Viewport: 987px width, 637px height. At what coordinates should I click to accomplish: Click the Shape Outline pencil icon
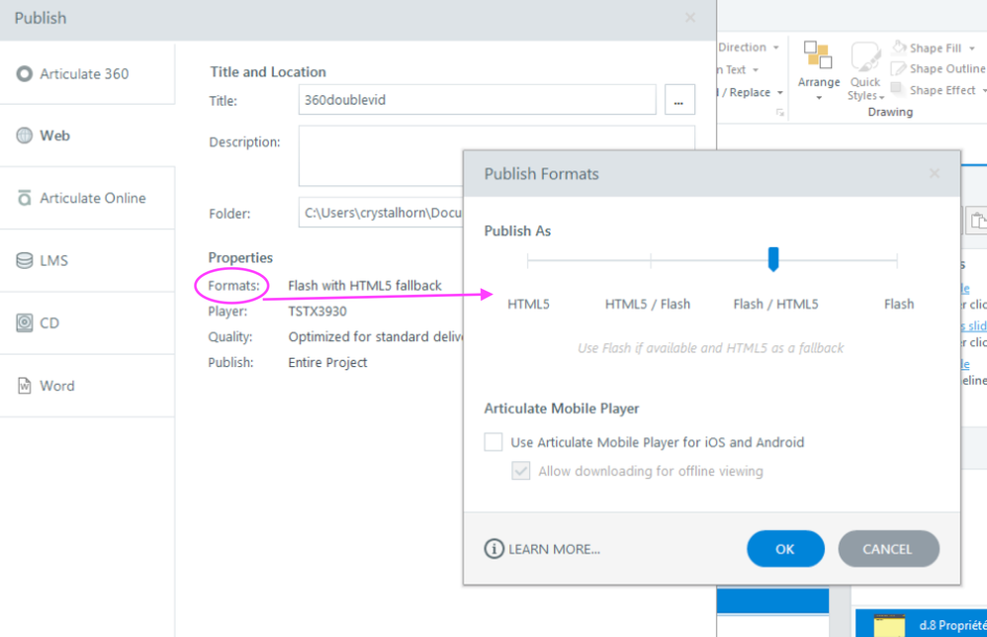[898, 69]
